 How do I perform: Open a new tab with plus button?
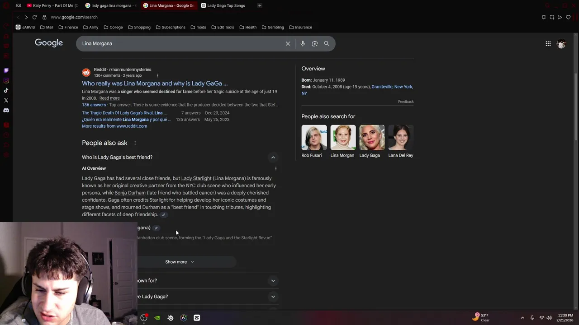point(260,5)
